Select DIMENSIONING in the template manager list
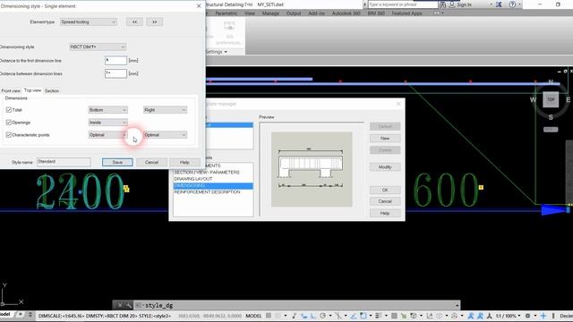The height and width of the screenshot is (322, 573). (x=213, y=186)
